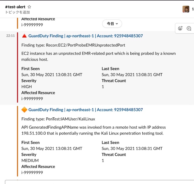Click the member count next to the avatar

(x=193, y=9)
